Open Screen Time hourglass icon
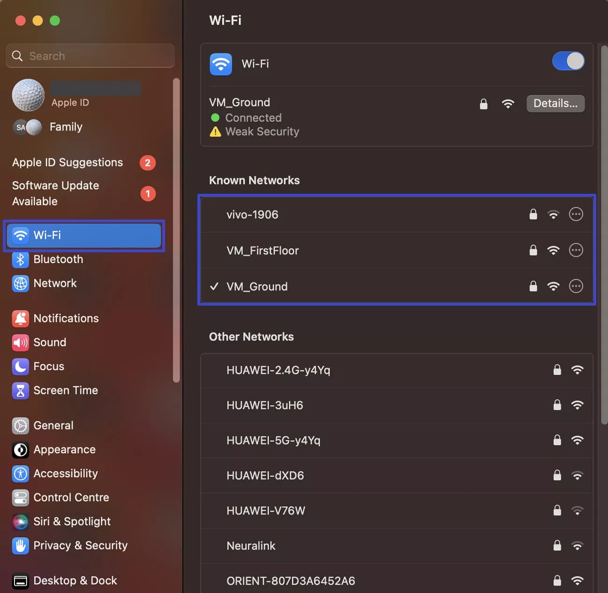The height and width of the screenshot is (593, 608). tap(21, 391)
